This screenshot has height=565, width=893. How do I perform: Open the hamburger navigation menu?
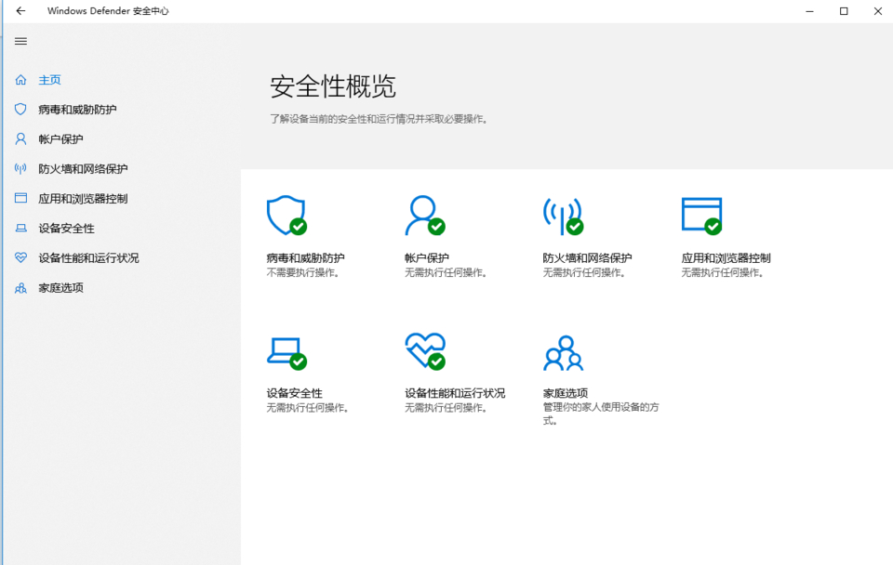(20, 41)
